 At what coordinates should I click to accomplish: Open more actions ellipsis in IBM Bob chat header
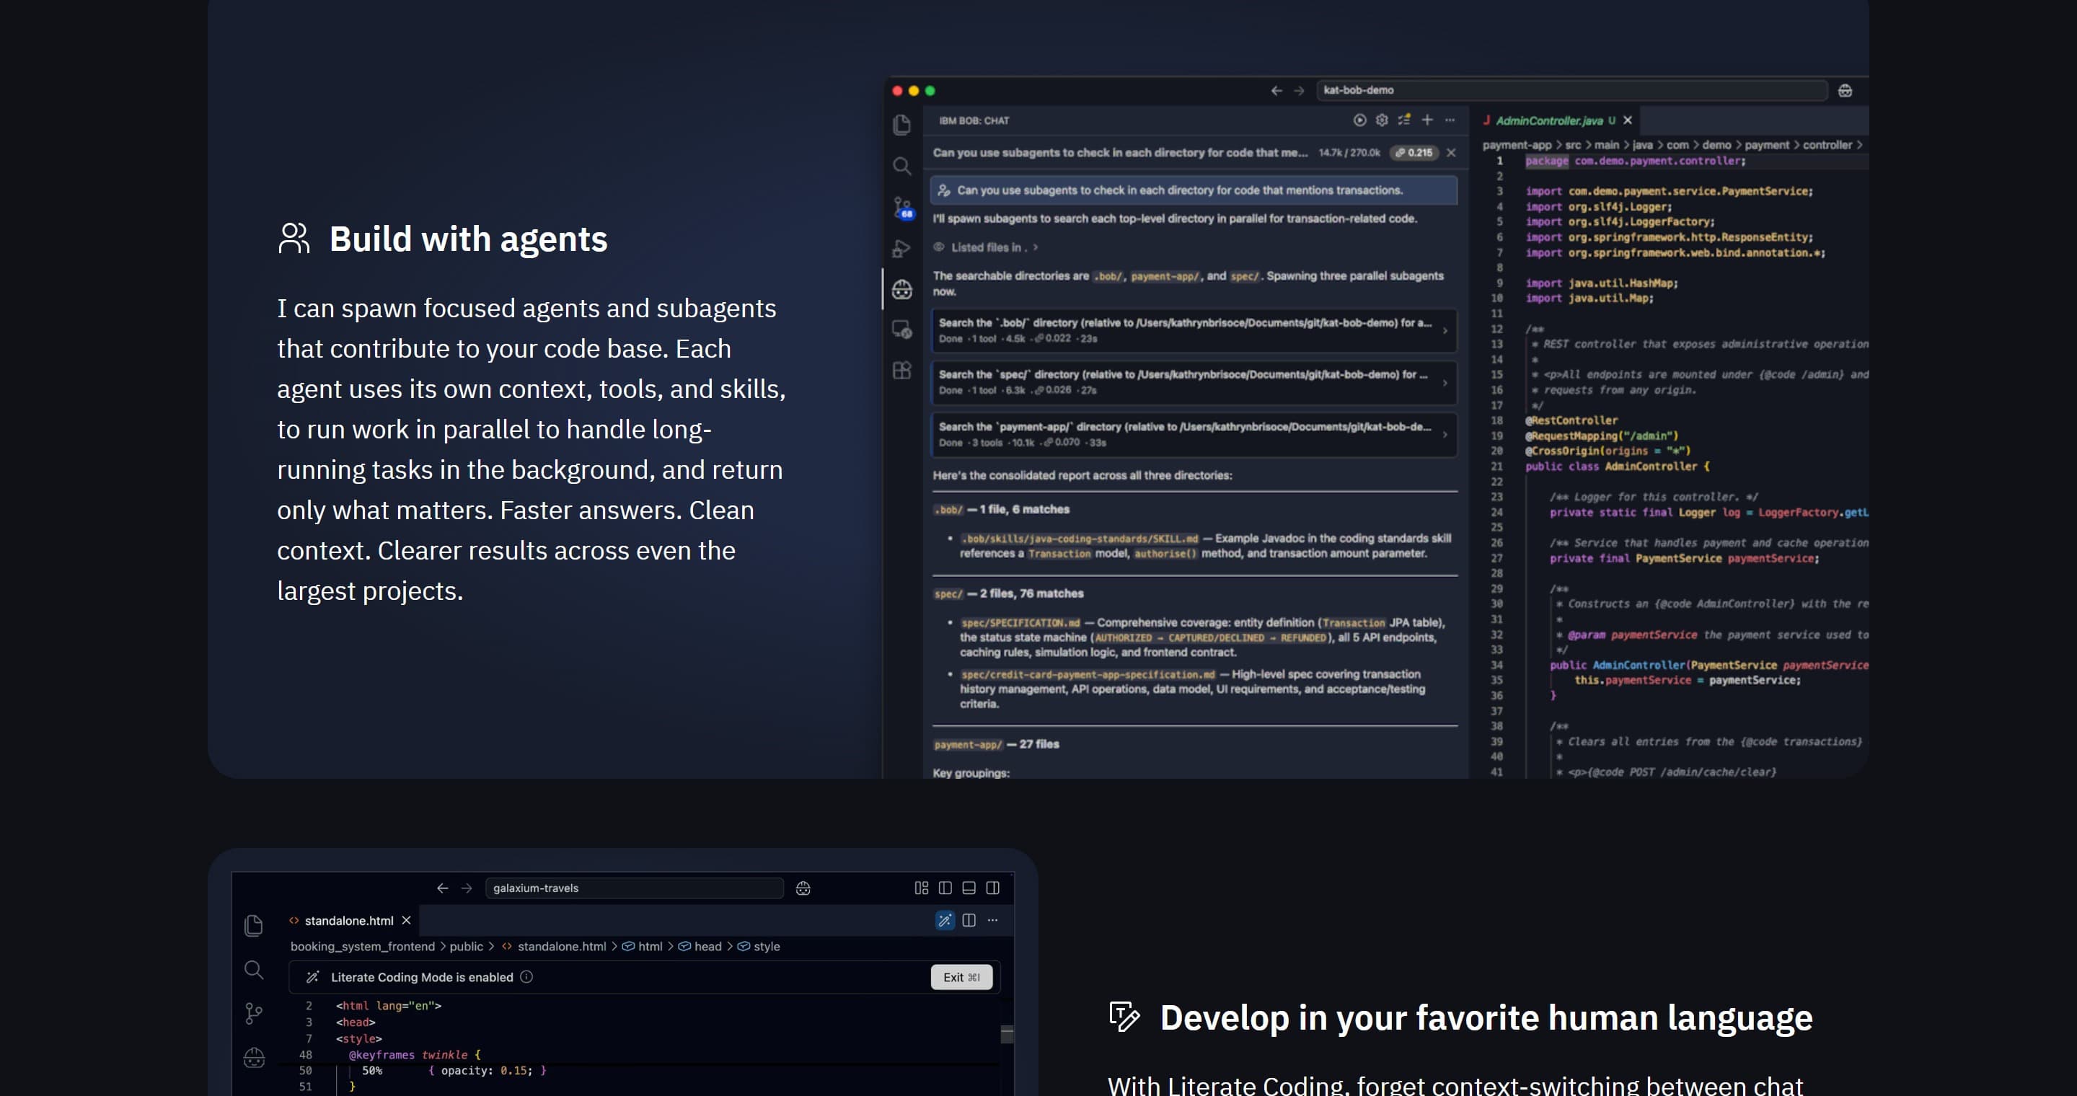coord(1450,120)
